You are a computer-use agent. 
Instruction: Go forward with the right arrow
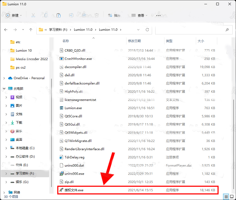point(15,30)
